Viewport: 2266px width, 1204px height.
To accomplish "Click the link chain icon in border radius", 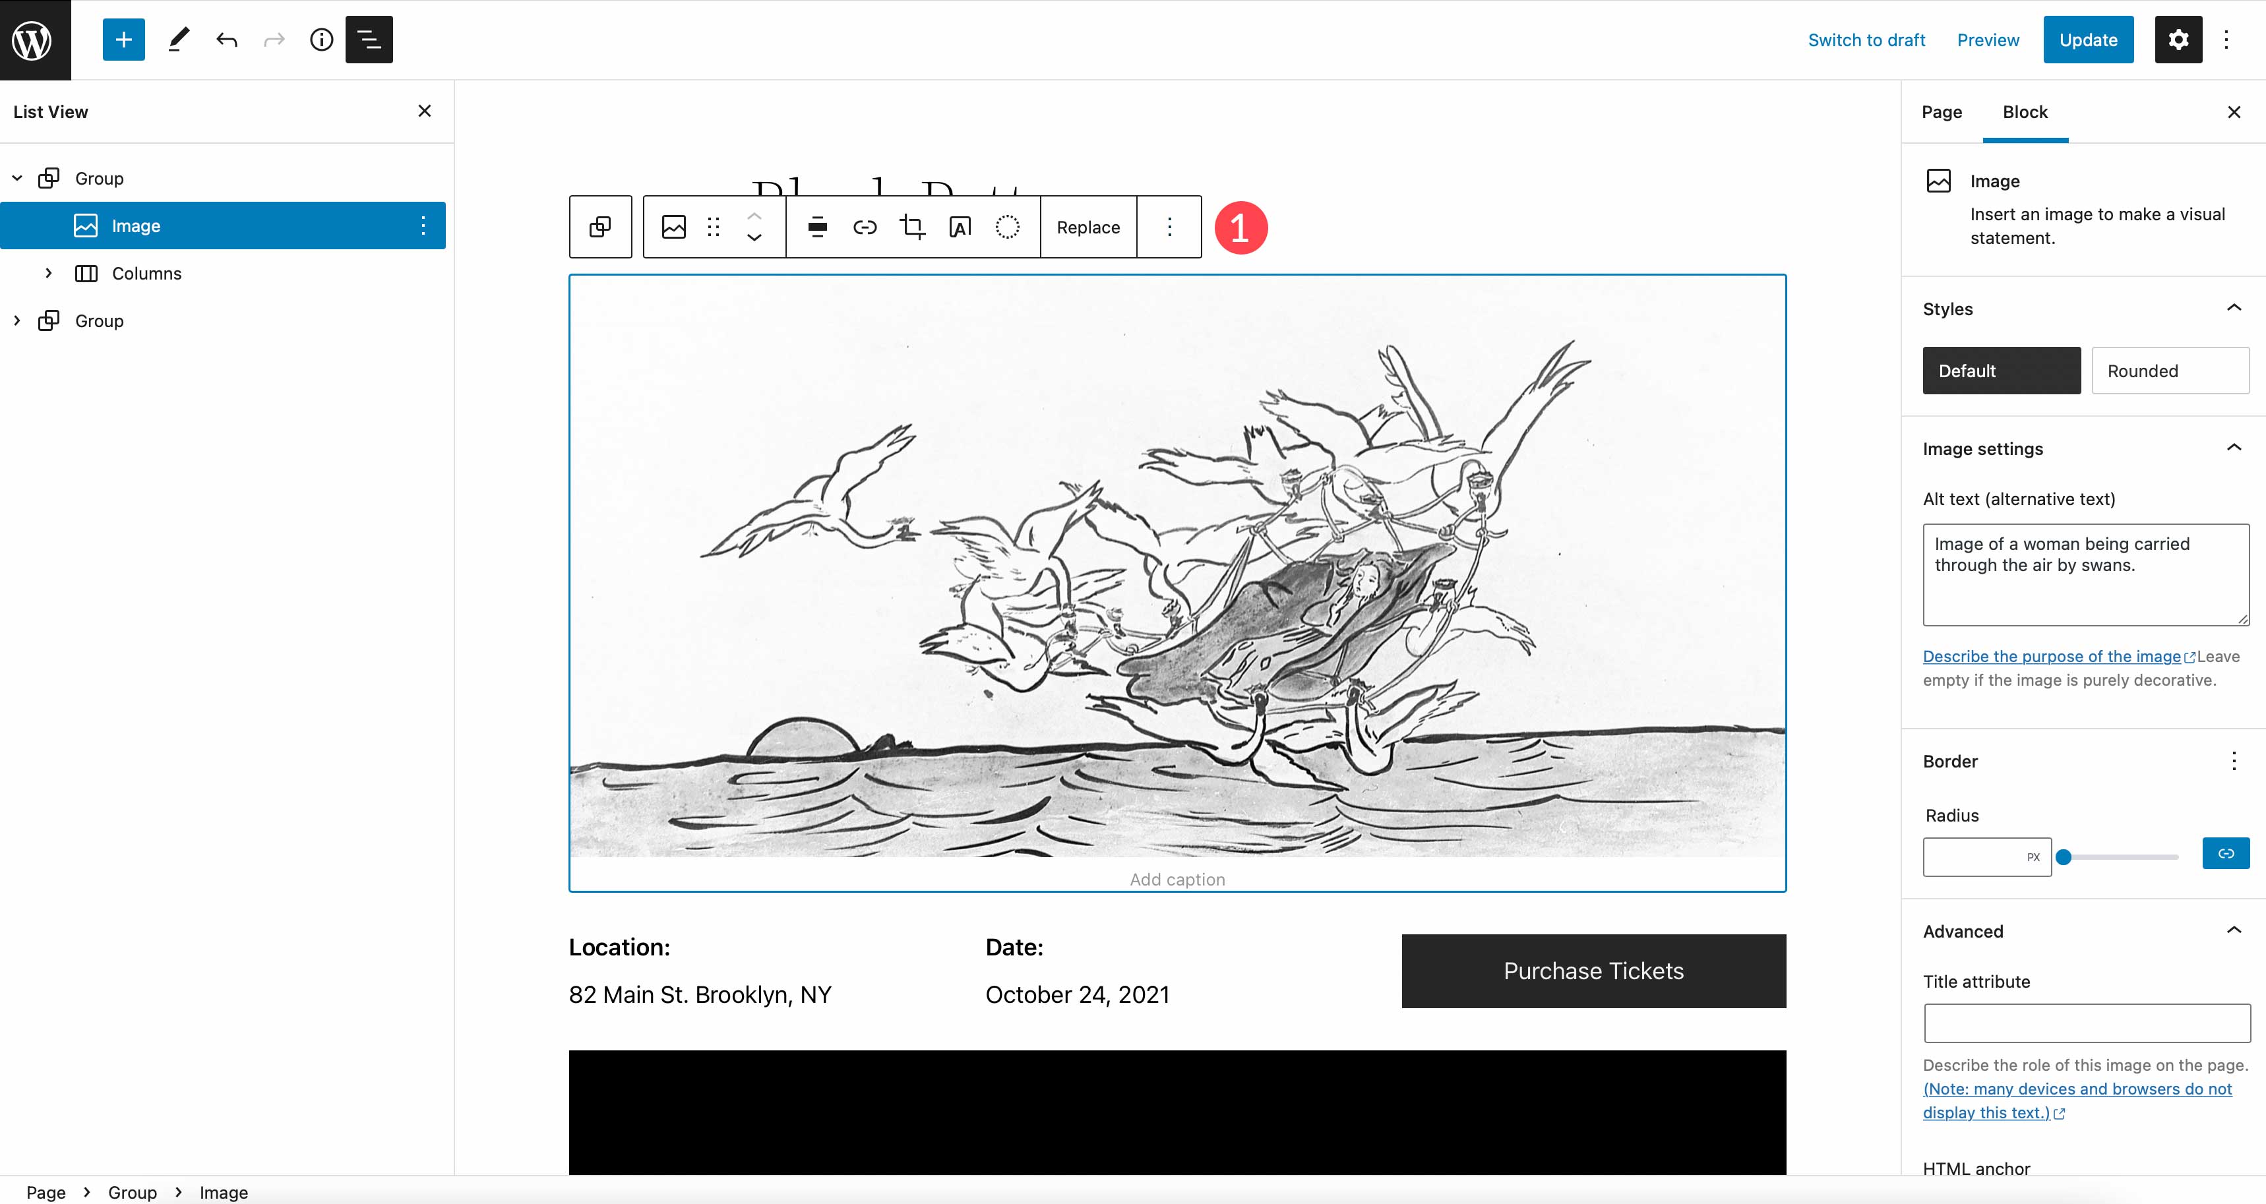I will click(2222, 854).
